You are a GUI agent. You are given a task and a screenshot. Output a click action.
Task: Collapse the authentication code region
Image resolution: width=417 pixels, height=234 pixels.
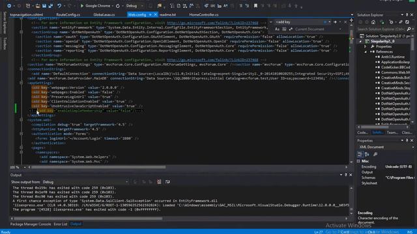(22, 134)
